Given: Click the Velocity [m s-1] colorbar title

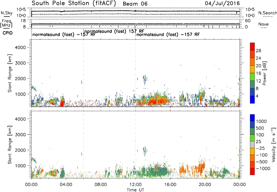Looking at the screenshot, I should point(274,145).
